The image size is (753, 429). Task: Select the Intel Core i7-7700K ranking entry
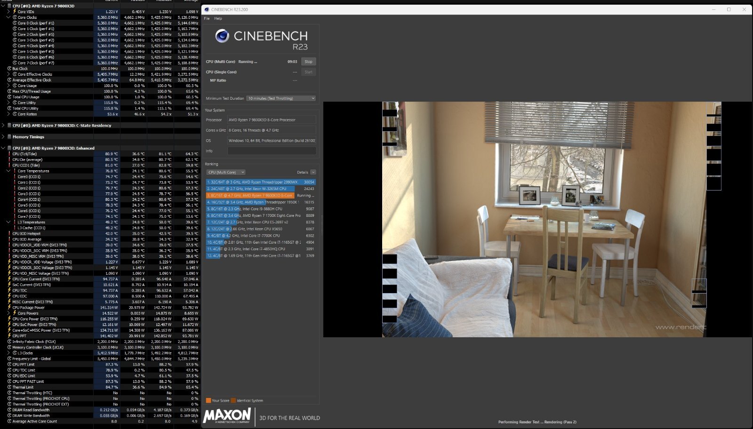click(261, 236)
